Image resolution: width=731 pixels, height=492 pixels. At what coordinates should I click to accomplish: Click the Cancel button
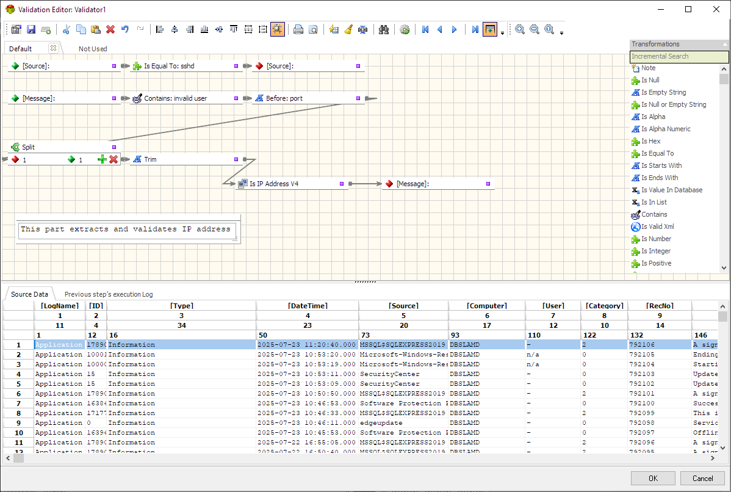(x=702, y=478)
